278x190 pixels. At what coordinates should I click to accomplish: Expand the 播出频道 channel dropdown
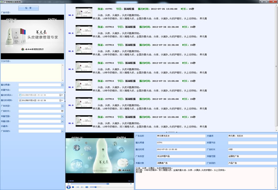click(x=63, y=85)
